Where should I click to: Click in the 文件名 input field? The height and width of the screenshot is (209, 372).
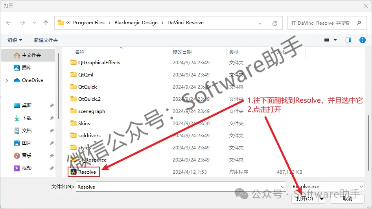pyautogui.click(x=178, y=187)
